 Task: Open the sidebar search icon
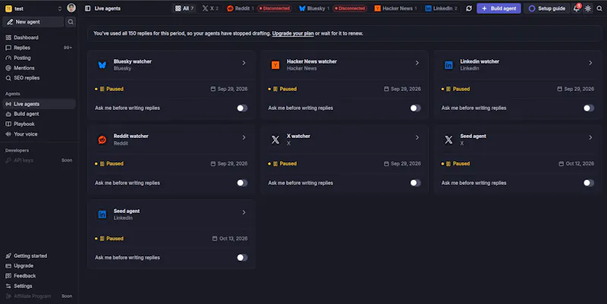tap(71, 22)
